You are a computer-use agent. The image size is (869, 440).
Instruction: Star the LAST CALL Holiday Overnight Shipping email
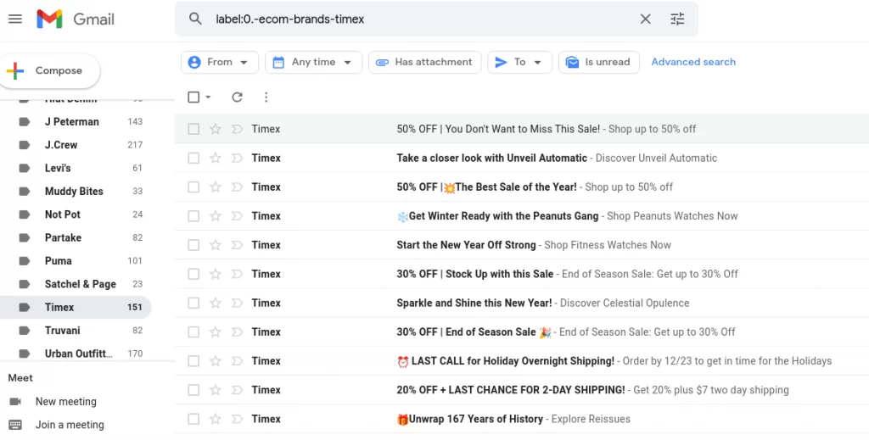215,361
